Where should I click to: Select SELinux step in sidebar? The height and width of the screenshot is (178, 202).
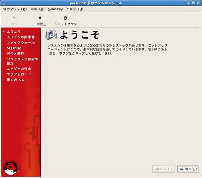coord(14,48)
